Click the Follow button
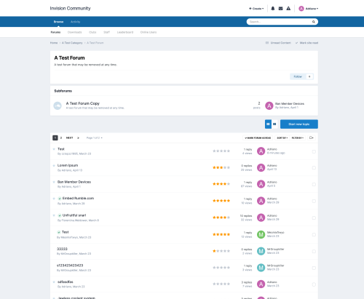364x299 pixels. 298,76
